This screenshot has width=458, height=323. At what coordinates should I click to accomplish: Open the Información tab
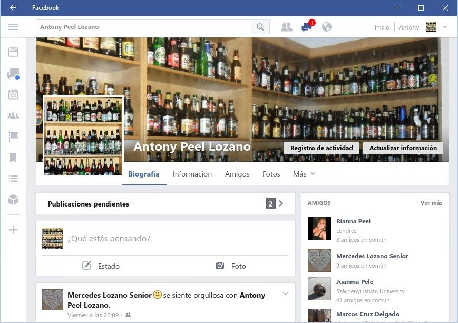pyautogui.click(x=192, y=174)
